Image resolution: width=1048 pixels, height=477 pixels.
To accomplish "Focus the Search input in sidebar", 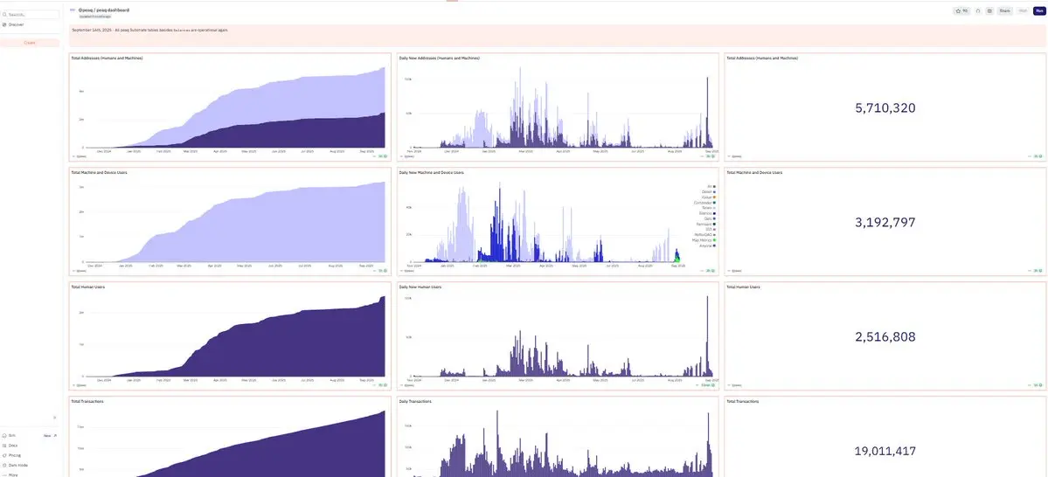I will tap(30, 14).
